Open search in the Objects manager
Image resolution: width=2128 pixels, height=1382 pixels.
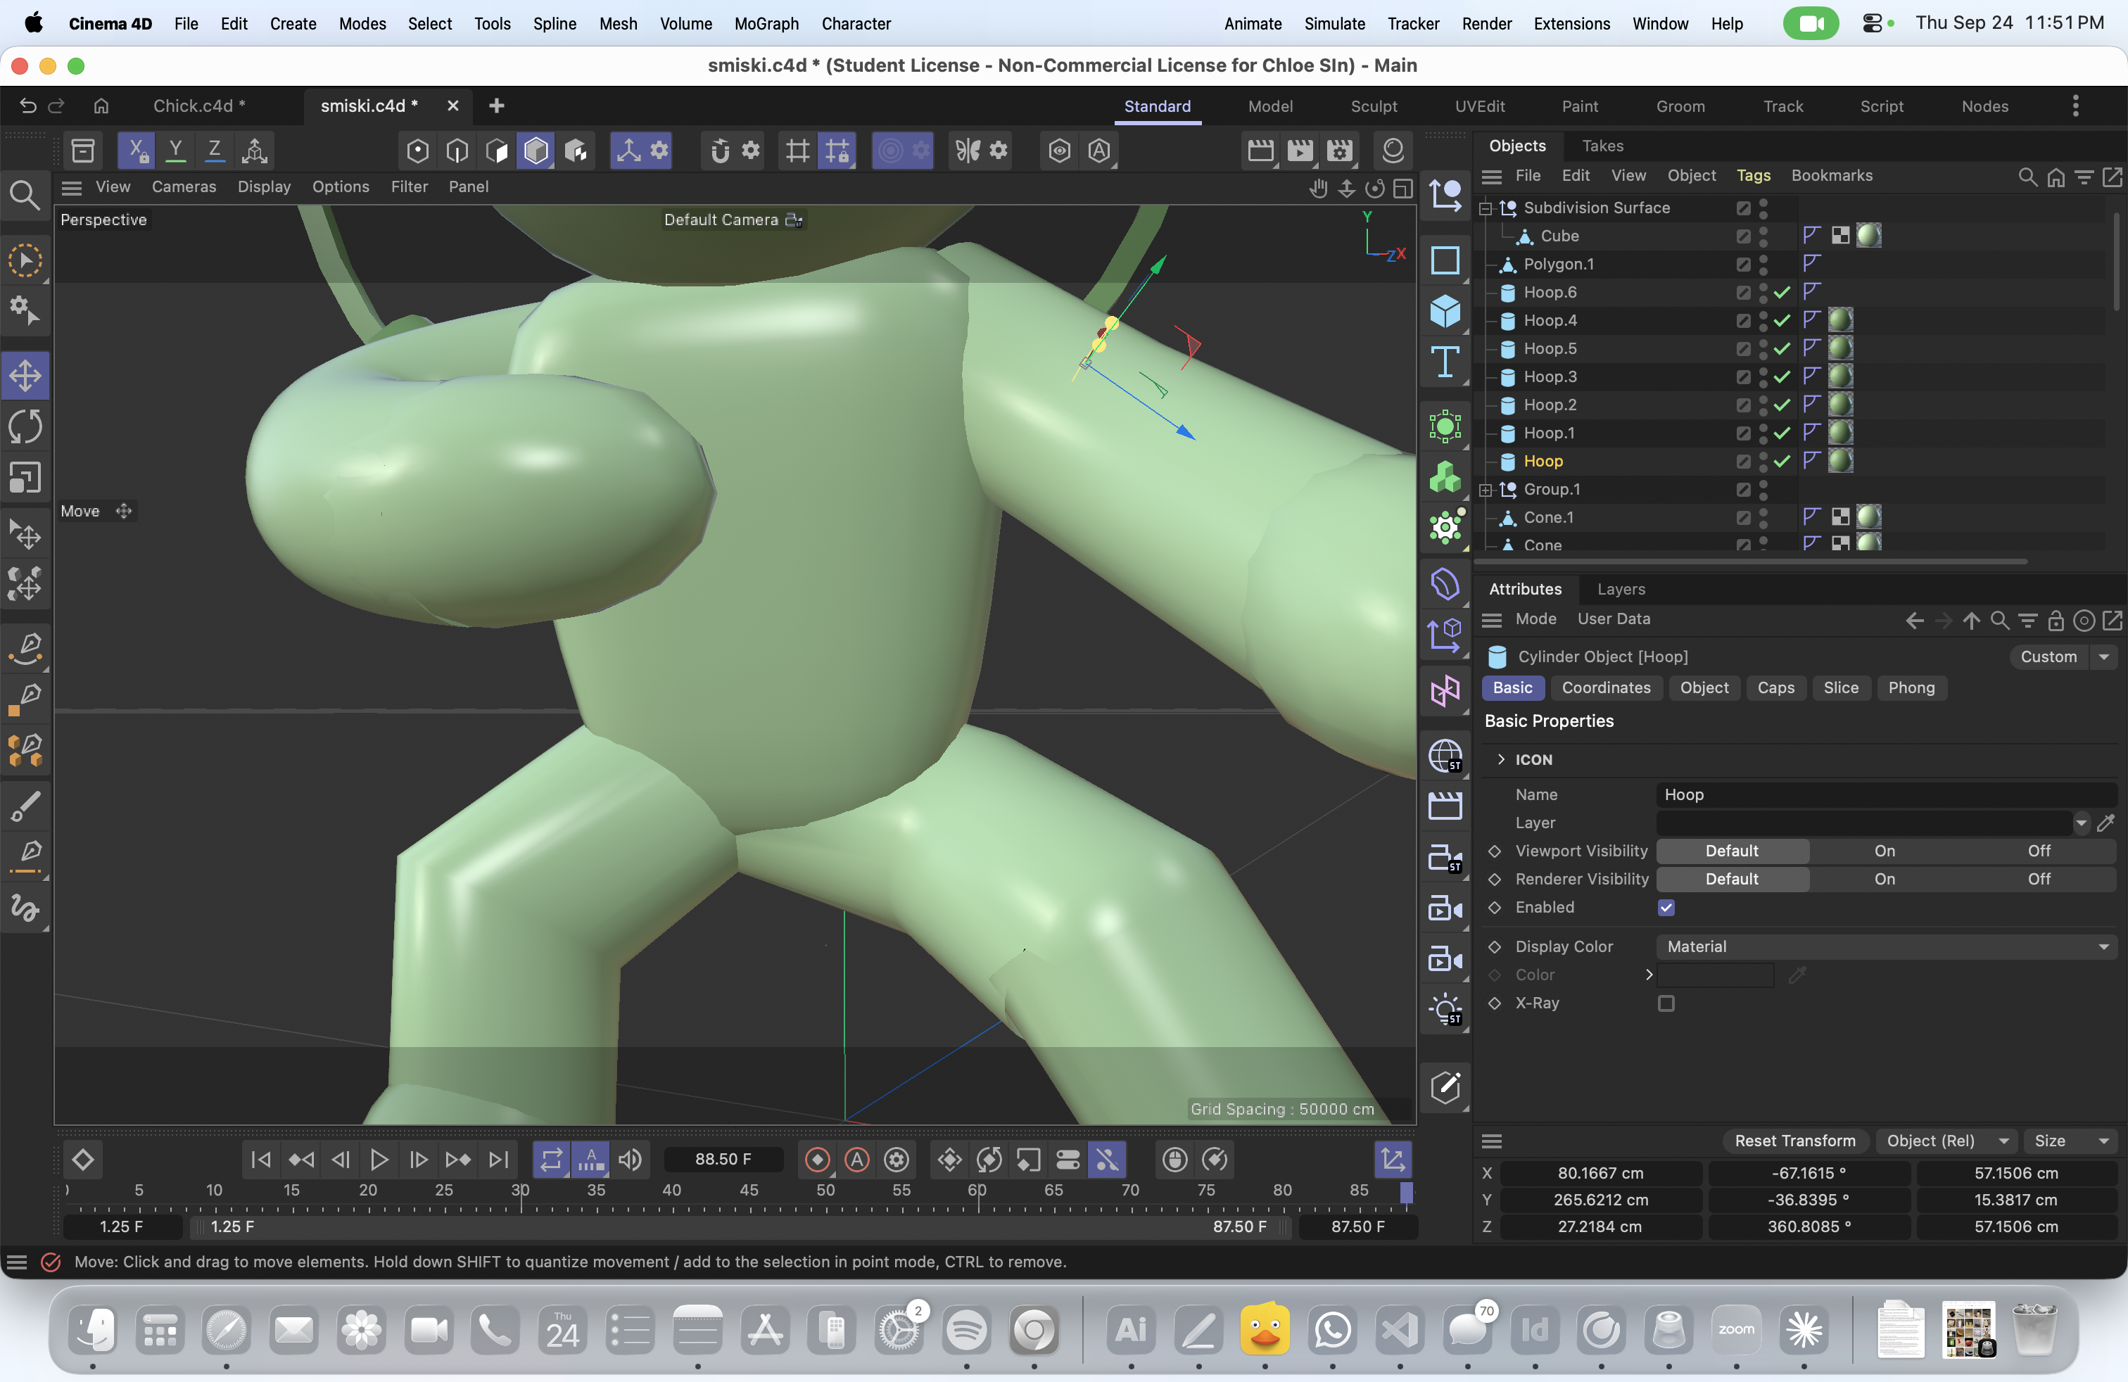[2027, 176]
